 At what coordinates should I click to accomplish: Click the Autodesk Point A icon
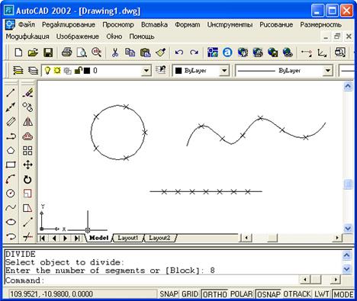227,53
